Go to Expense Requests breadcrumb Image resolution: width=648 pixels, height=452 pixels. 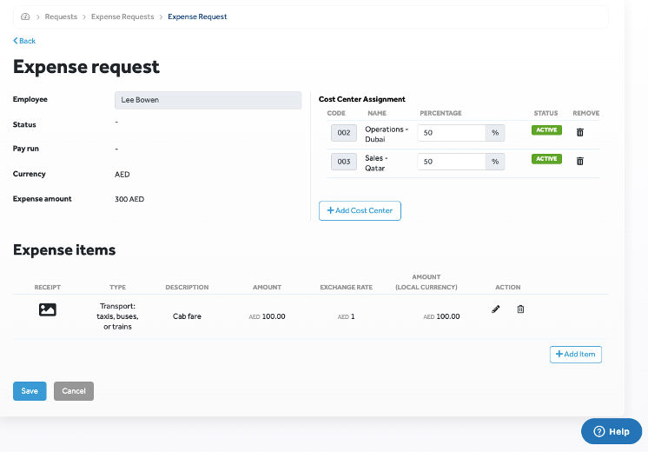[123, 17]
